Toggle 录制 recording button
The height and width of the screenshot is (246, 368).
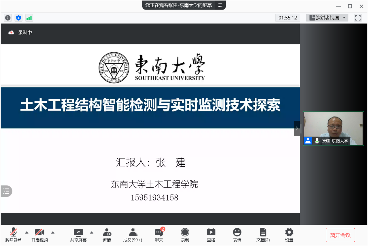pyautogui.click(x=185, y=235)
